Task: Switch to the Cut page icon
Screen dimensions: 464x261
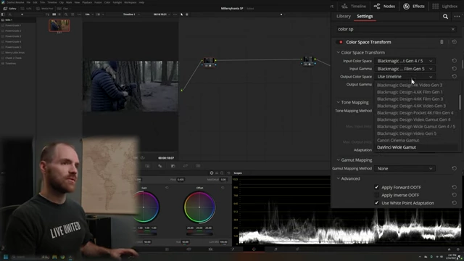Action: pyautogui.click(x=188, y=249)
